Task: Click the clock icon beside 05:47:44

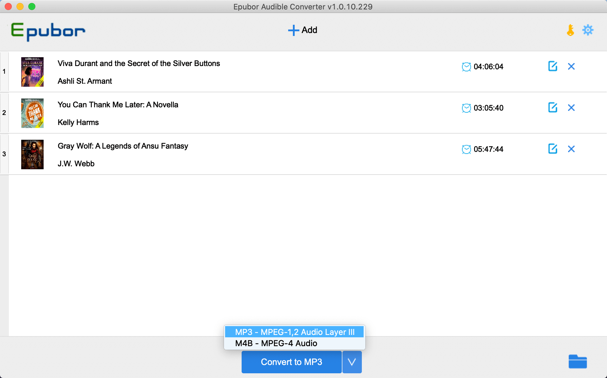Action: [466, 149]
